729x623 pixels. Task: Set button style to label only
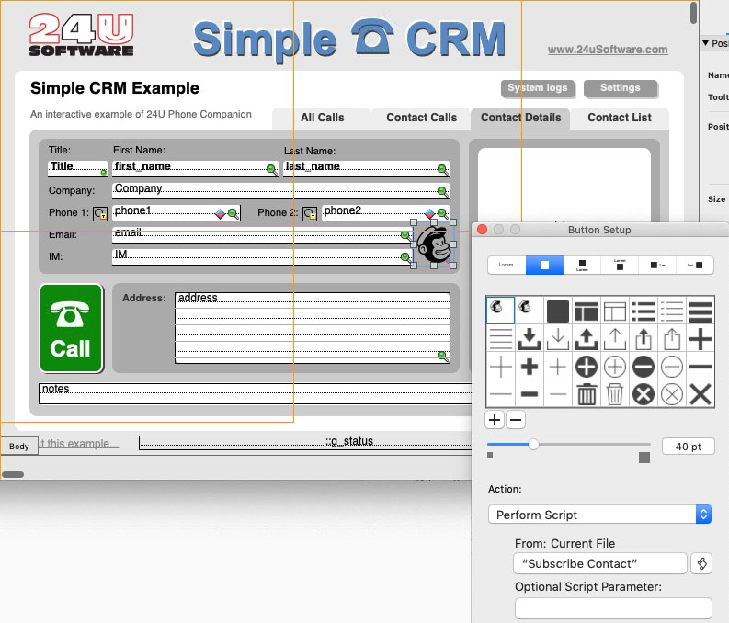tap(507, 265)
